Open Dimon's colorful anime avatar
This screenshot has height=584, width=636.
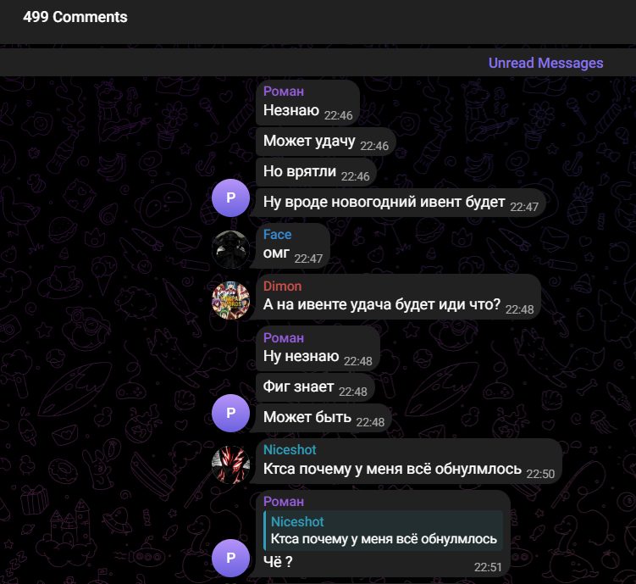click(x=231, y=301)
